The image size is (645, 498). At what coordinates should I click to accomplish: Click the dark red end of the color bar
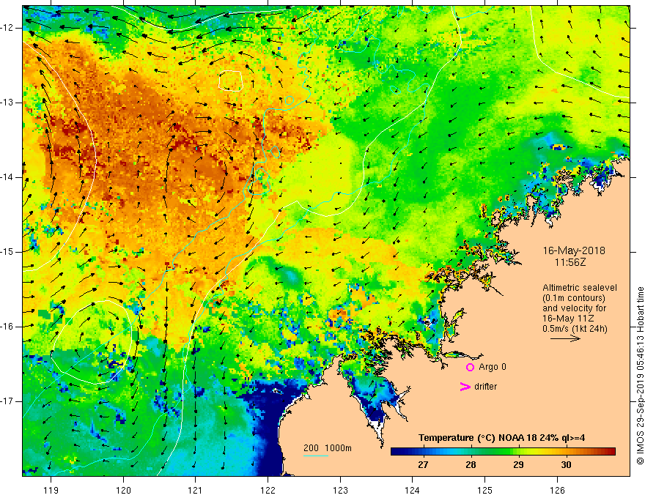[x=611, y=452]
